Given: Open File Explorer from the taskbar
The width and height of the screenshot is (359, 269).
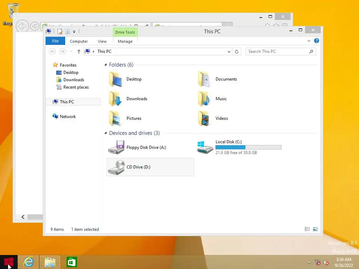Looking at the screenshot, I should pos(50,262).
